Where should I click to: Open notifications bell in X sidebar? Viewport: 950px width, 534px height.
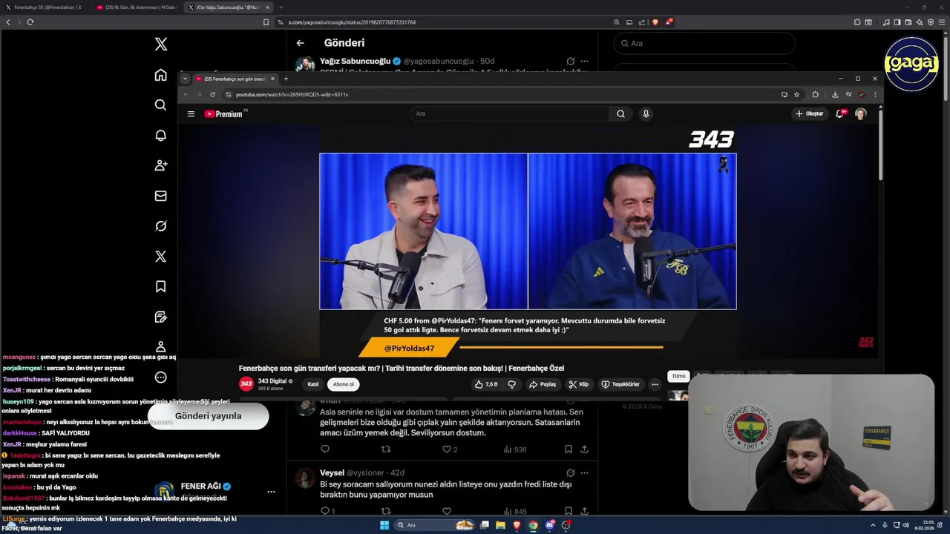tap(160, 136)
